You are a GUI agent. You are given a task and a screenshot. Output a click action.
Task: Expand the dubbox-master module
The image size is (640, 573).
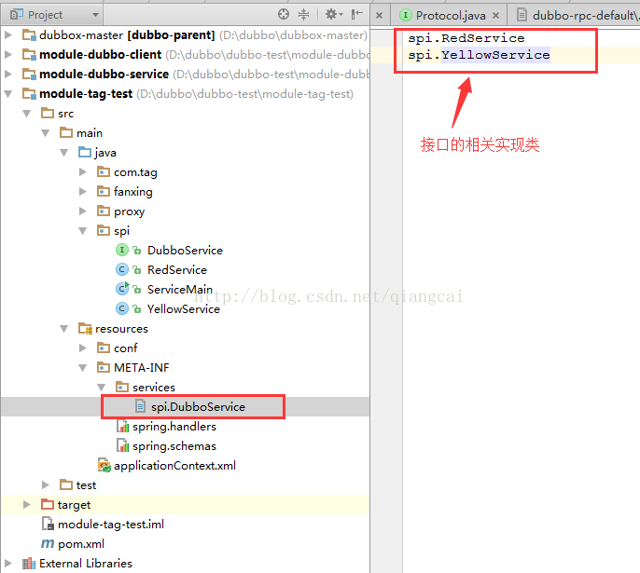click(7, 35)
